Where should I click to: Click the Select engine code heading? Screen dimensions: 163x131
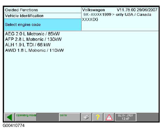click(43, 25)
